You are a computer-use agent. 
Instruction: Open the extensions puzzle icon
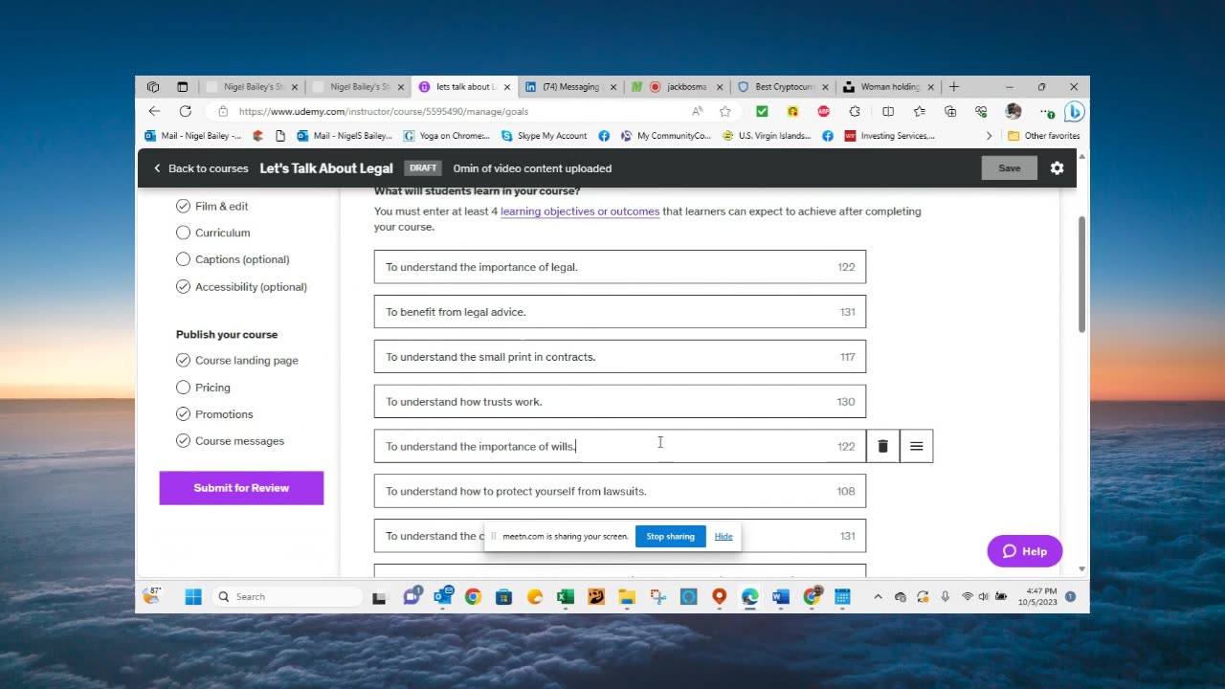(855, 111)
